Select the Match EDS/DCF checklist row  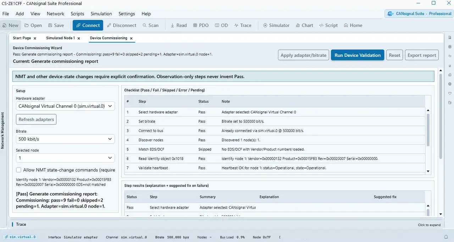[x=275, y=149]
